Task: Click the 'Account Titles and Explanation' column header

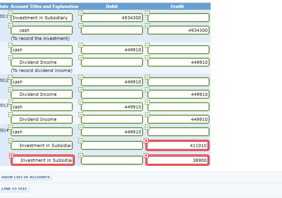Action: click(x=45, y=7)
